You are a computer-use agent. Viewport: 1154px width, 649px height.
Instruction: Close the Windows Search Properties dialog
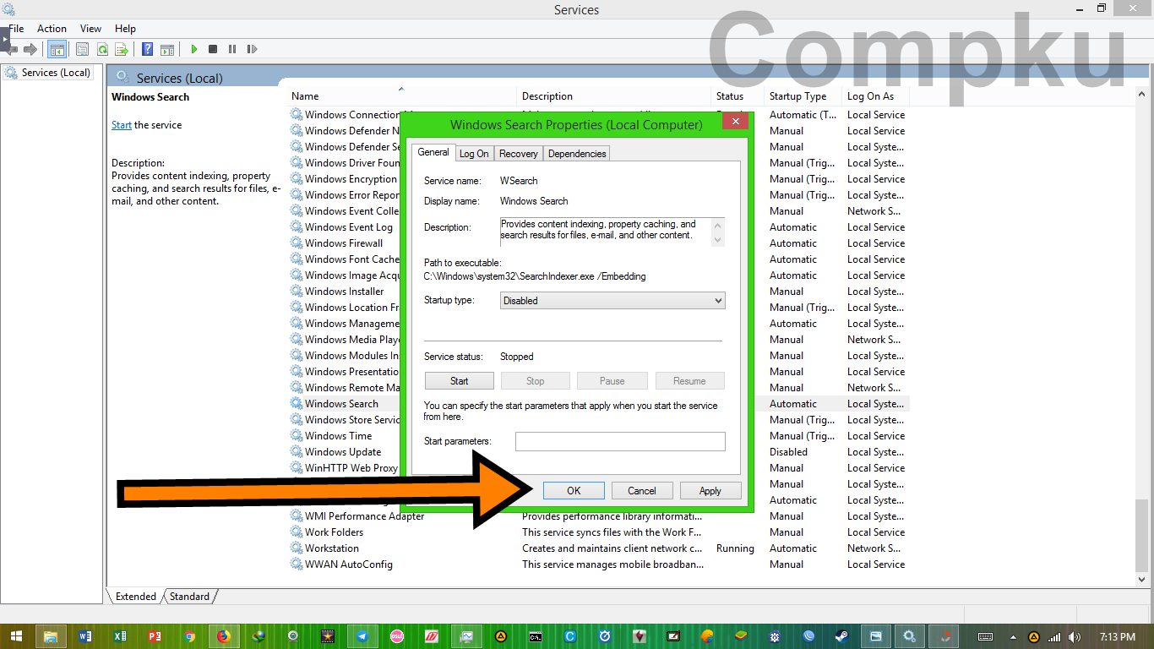735,122
